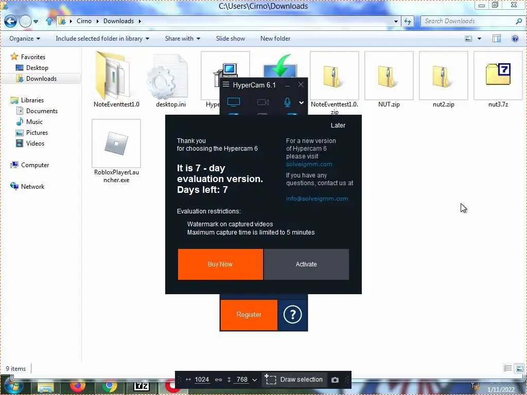This screenshot has width=527, height=395.
Task: Click the info@solveigmm.com email link
Action: [317, 198]
